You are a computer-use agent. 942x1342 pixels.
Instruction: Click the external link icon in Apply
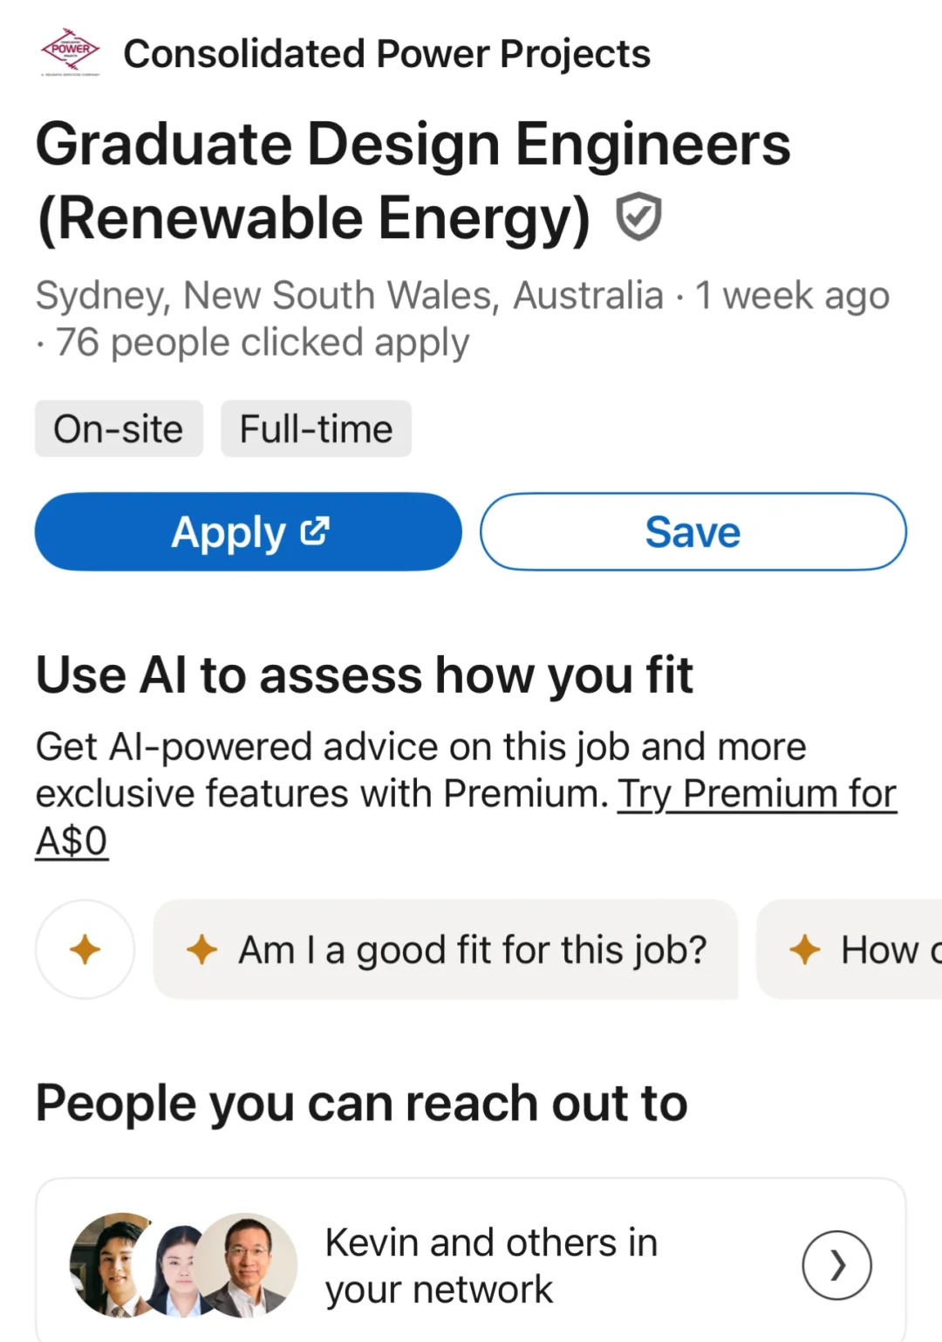[x=315, y=531]
